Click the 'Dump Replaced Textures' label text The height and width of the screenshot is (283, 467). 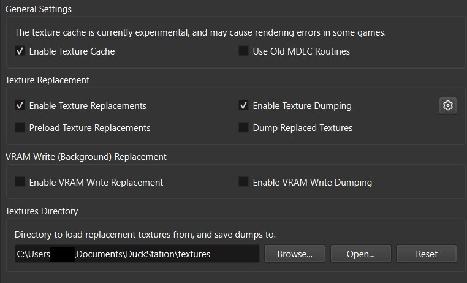point(302,128)
